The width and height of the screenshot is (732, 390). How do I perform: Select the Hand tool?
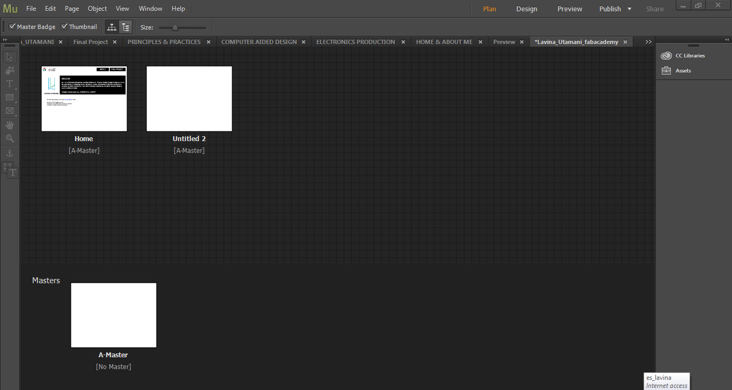pyautogui.click(x=9, y=125)
